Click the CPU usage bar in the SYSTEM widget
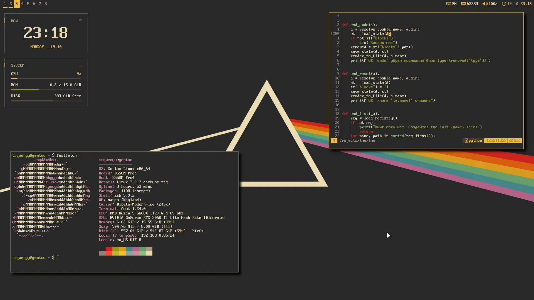The image size is (534, 300). point(46,79)
